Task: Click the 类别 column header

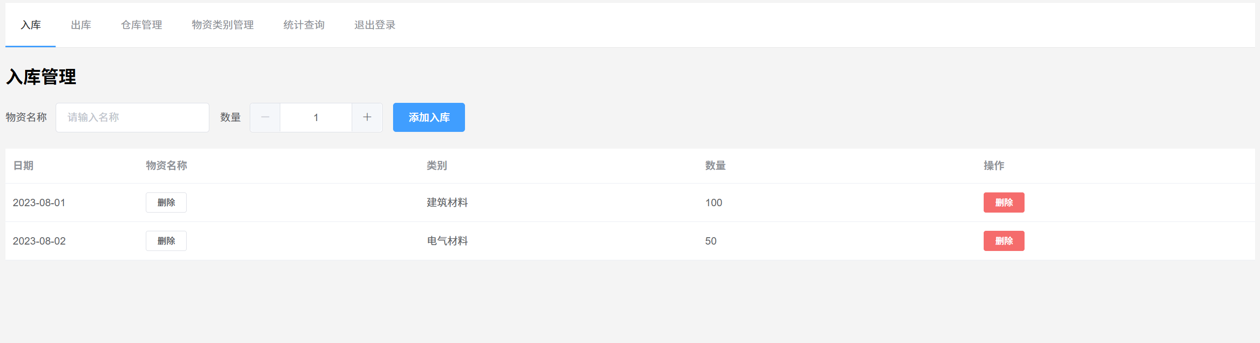Action: point(437,166)
